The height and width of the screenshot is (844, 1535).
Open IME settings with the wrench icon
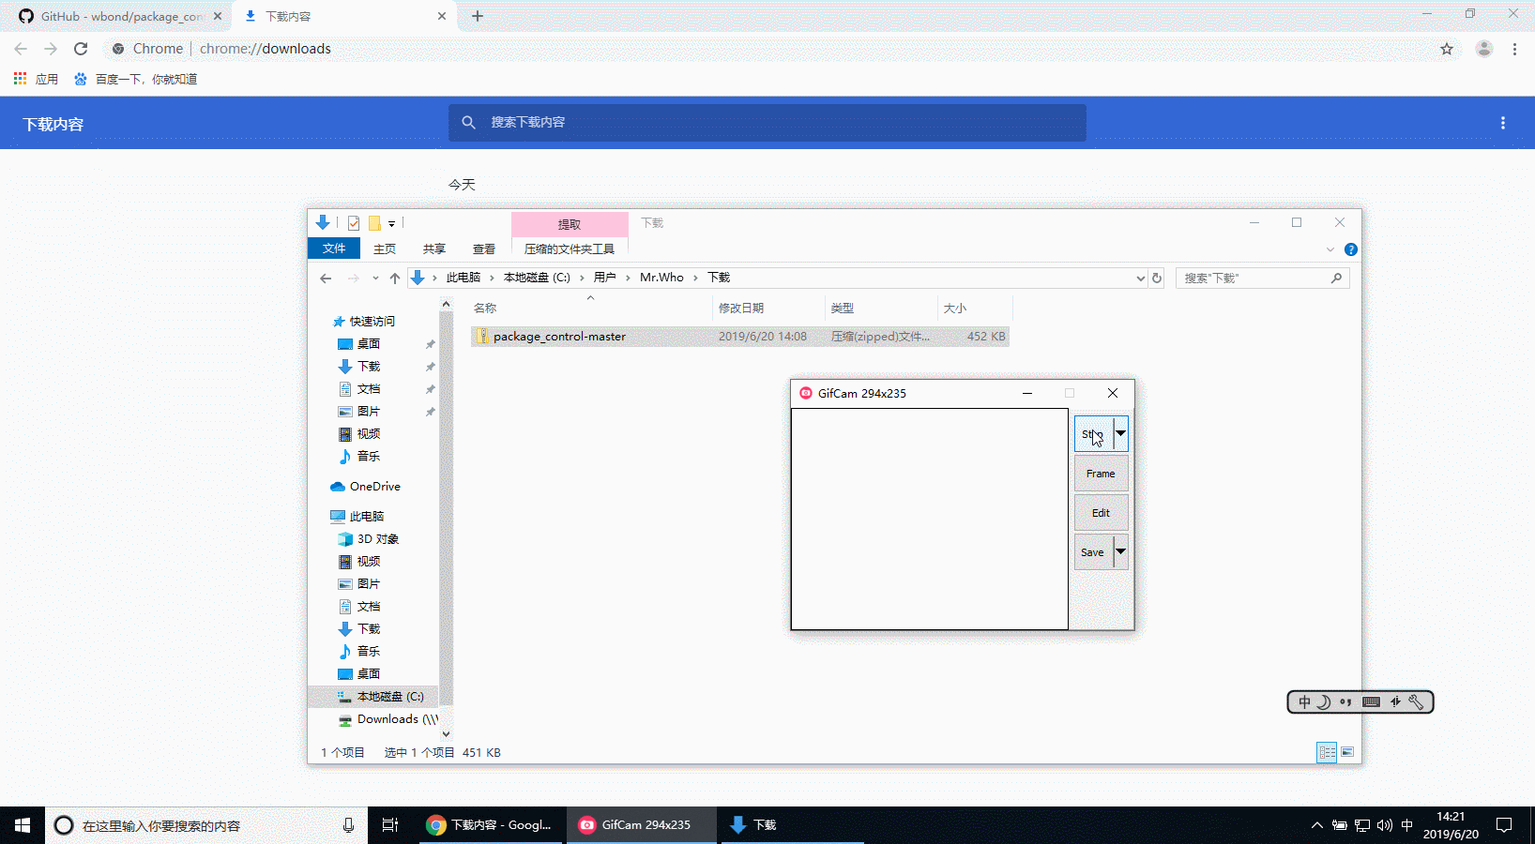coord(1417,702)
